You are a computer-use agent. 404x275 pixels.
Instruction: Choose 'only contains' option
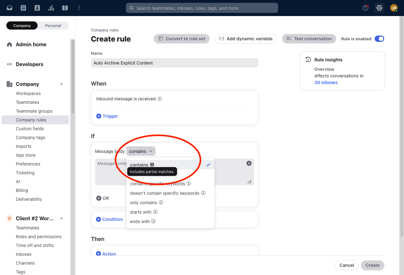[144, 203]
